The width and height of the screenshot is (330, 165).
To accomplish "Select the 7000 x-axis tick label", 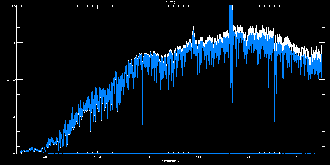I will (199, 157).
